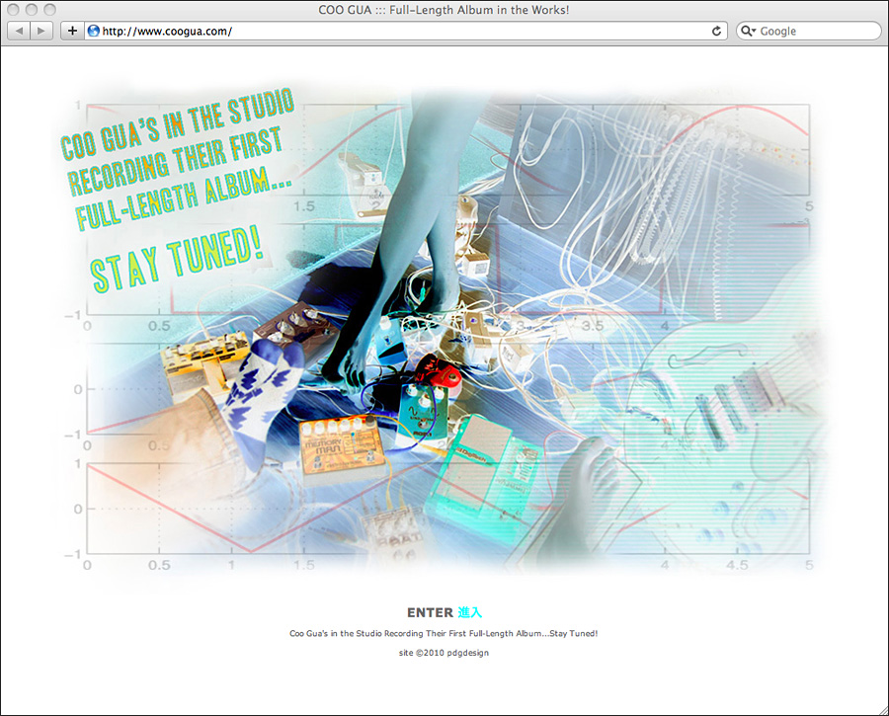This screenshot has height=716, width=889.
Task: Click the ENTER link below the image
Action: point(430,613)
